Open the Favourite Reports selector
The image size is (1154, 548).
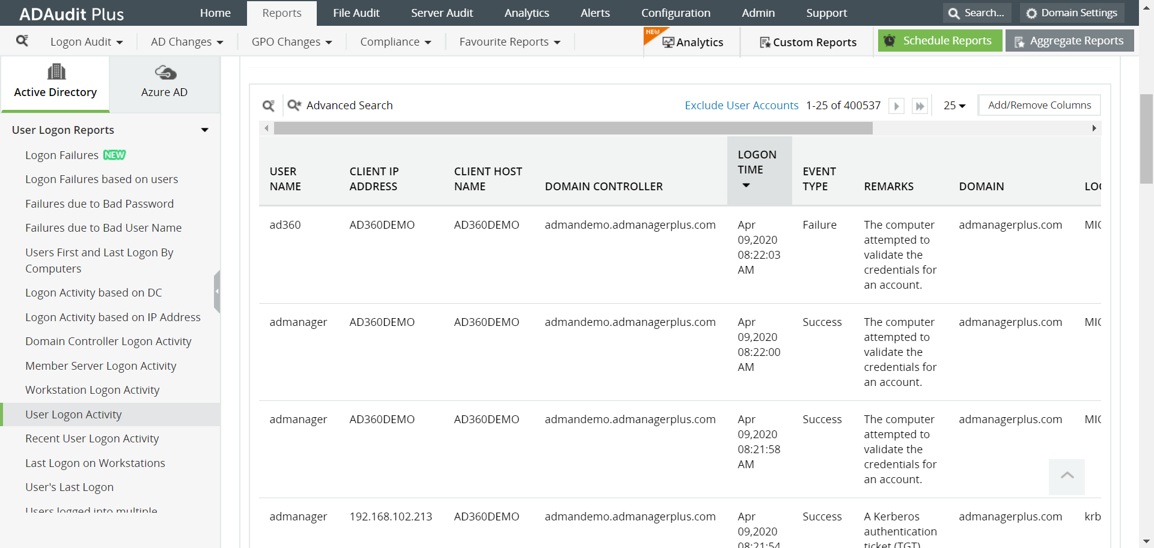[508, 41]
